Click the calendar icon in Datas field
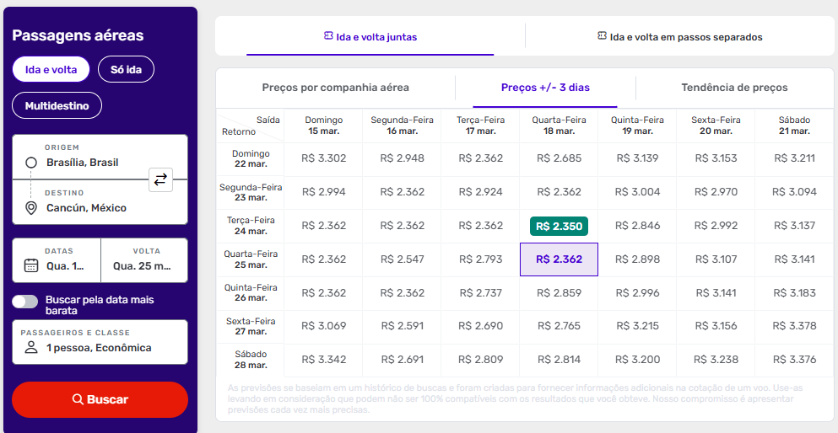Image resolution: width=838 pixels, height=433 pixels. click(x=31, y=265)
